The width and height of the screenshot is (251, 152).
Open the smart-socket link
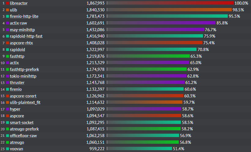point(22,123)
